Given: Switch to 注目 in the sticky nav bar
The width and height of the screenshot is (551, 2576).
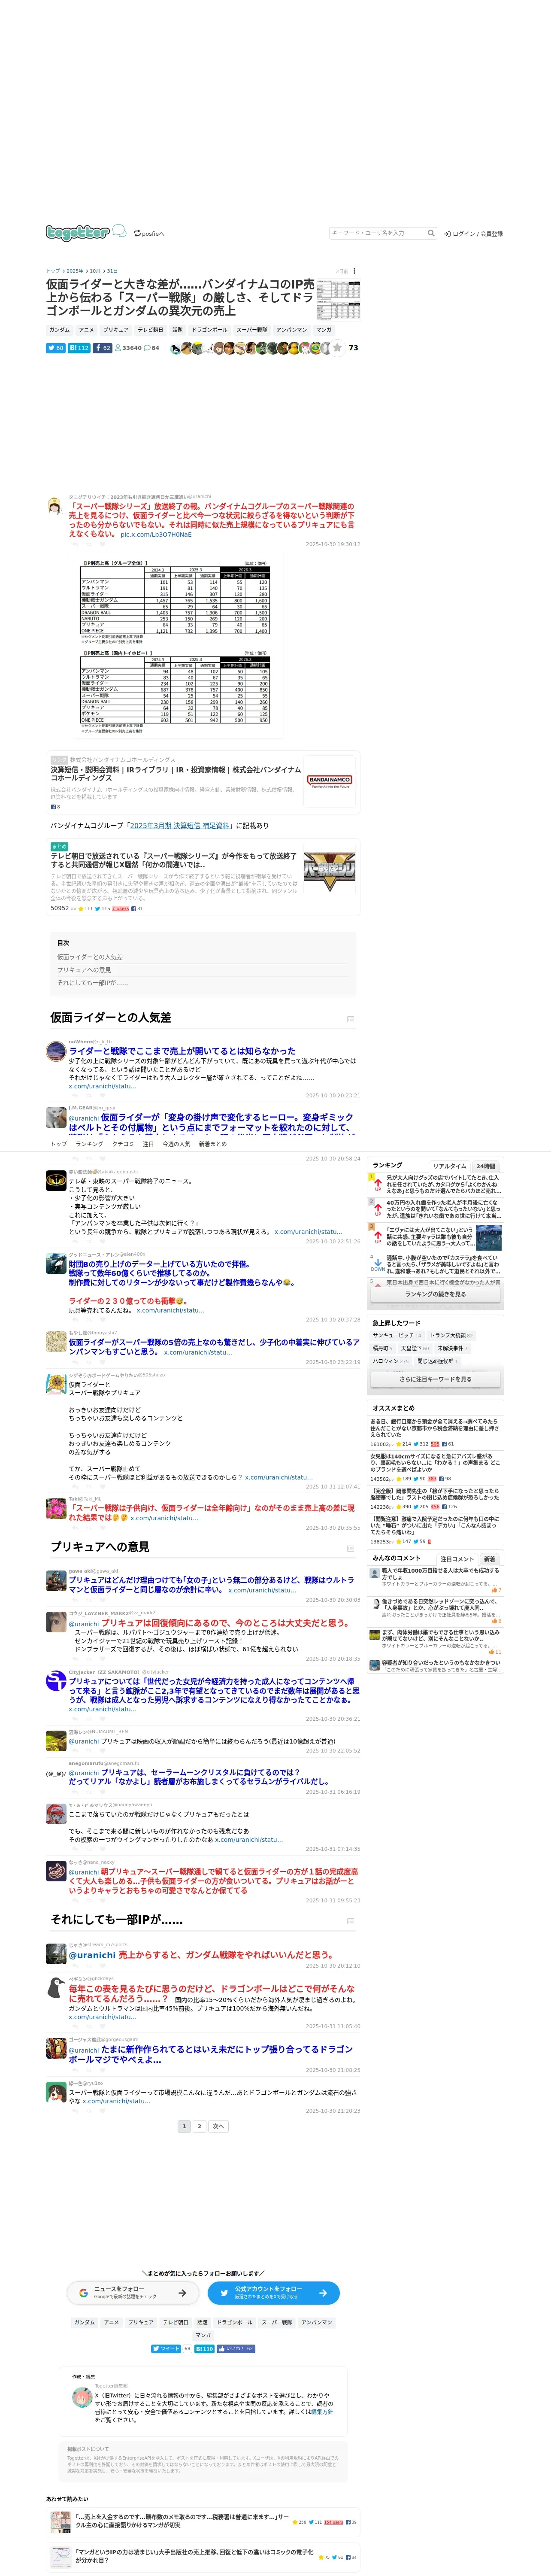Looking at the screenshot, I should pyautogui.click(x=148, y=1144).
